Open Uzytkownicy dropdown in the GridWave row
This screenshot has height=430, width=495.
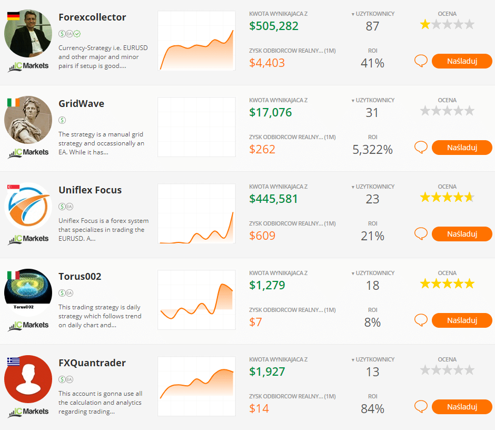(x=353, y=101)
